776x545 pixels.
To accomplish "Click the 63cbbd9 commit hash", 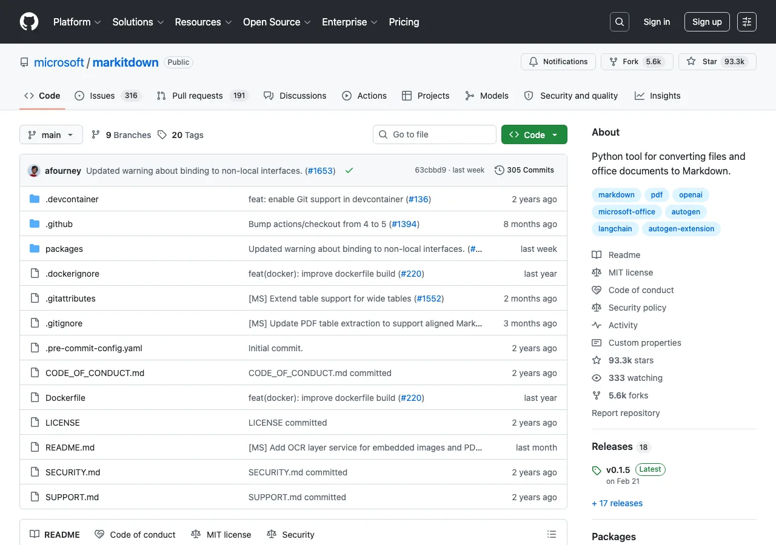I will [x=430, y=170].
